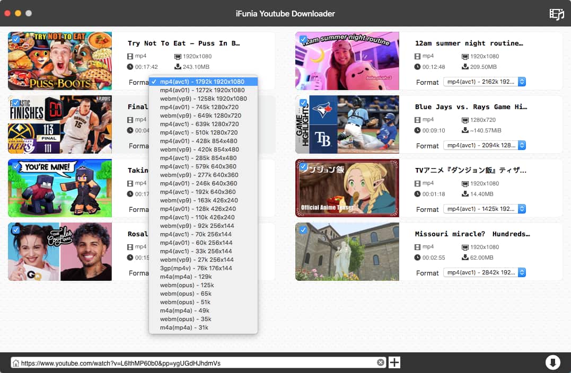The width and height of the screenshot is (571, 373).
Task: Click the download arrow button at bottom right
Action: click(x=552, y=362)
